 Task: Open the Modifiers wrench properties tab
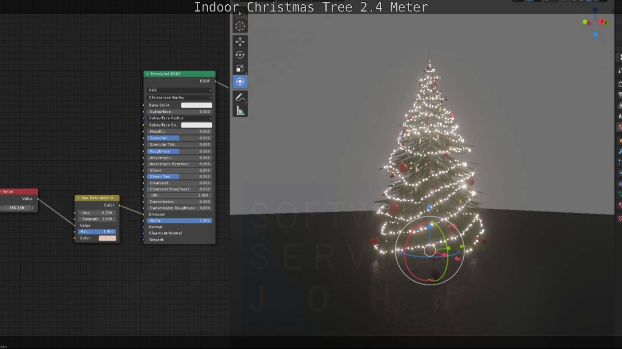[620, 152]
